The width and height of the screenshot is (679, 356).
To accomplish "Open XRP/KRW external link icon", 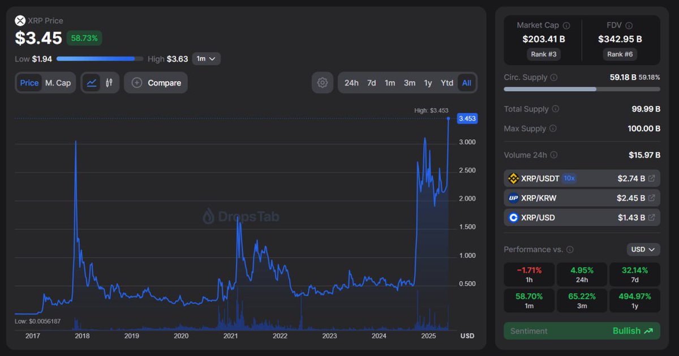I will coord(652,198).
